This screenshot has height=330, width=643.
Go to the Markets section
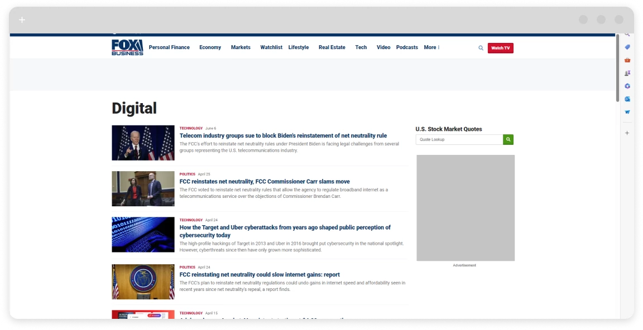tap(241, 47)
